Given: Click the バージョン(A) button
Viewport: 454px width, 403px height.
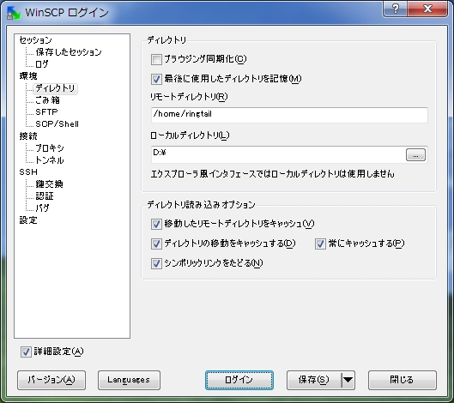Looking at the screenshot, I should click(x=51, y=380).
